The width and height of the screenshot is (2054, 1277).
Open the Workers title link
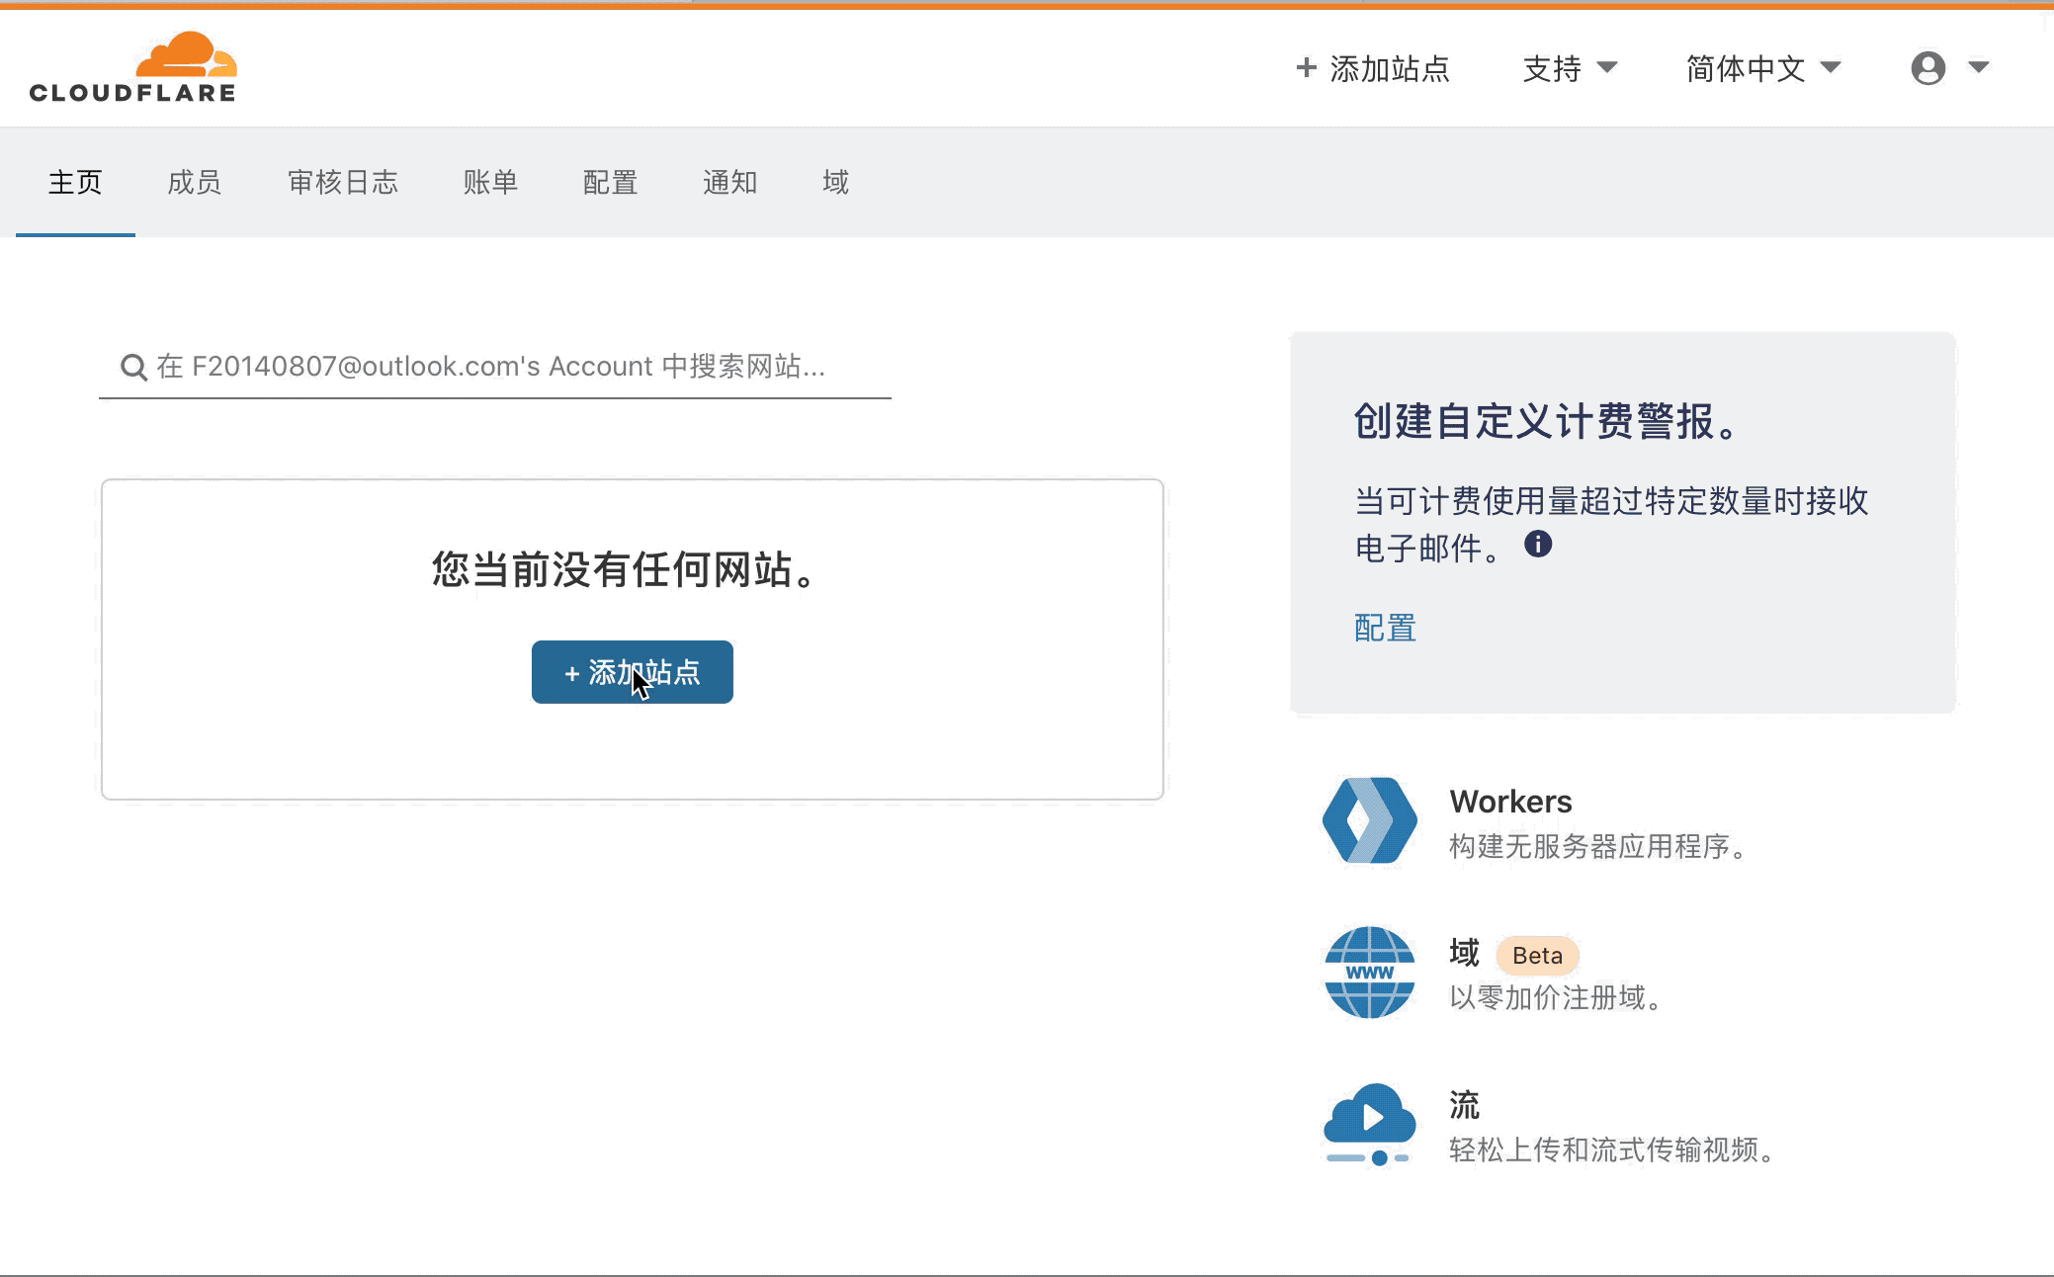click(1510, 801)
